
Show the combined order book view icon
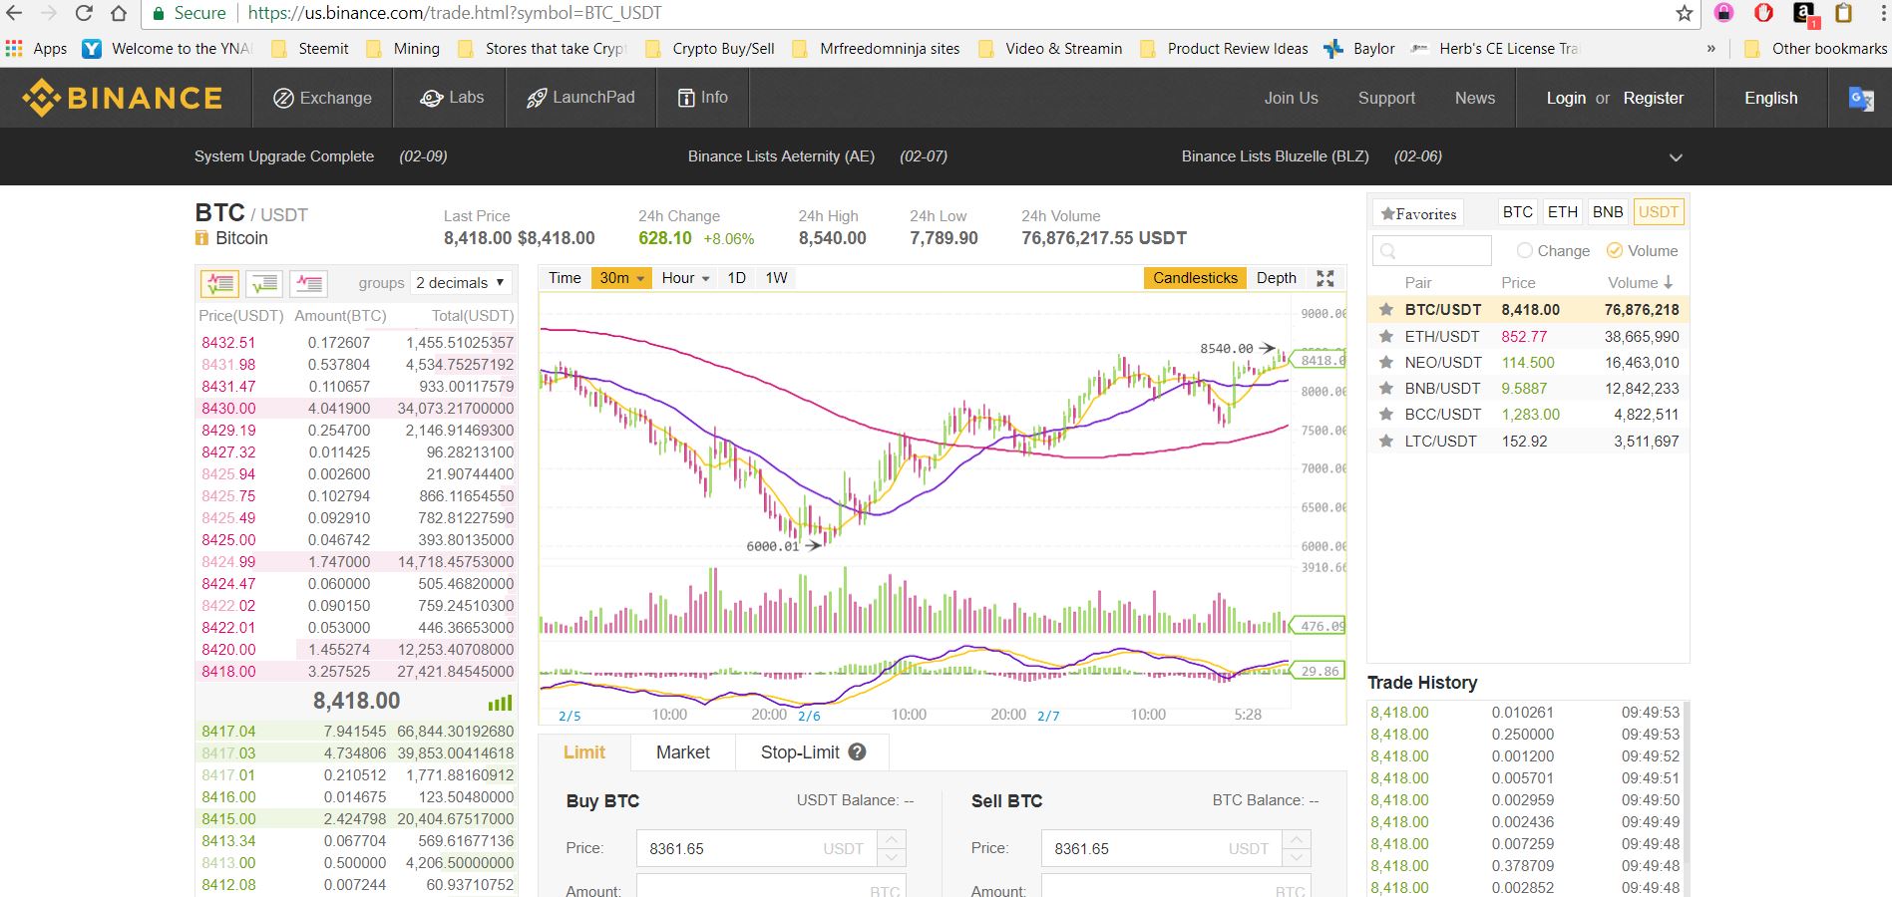click(219, 283)
